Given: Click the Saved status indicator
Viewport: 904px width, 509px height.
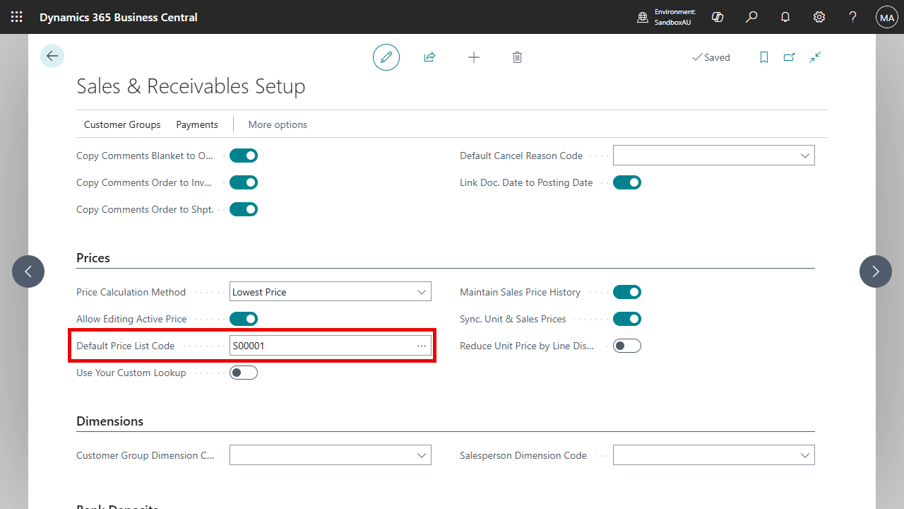Looking at the screenshot, I should (x=711, y=57).
